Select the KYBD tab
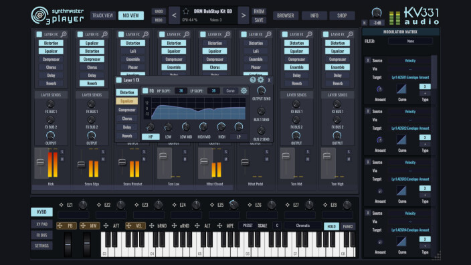The width and height of the screenshot is (471, 265). point(41,212)
